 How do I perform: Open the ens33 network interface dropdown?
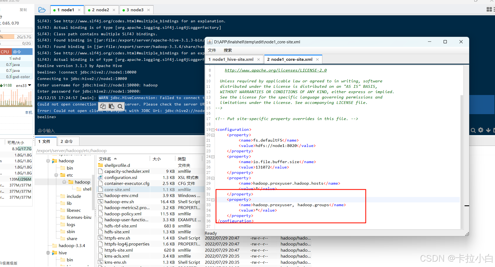click(30, 85)
